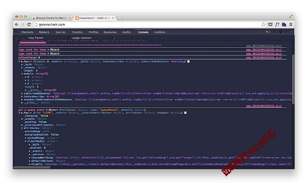This screenshot has height=191, width=307.
Task: Toggle browser fullscreen arrows icon
Action: (x=291, y=17)
